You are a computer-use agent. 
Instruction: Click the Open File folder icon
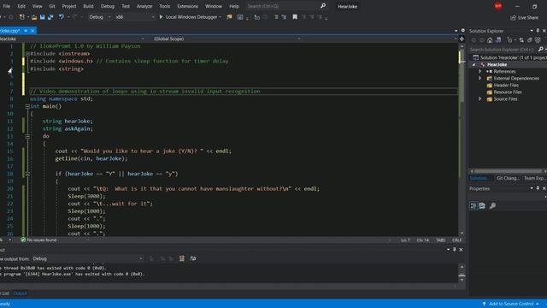pyautogui.click(x=34, y=17)
